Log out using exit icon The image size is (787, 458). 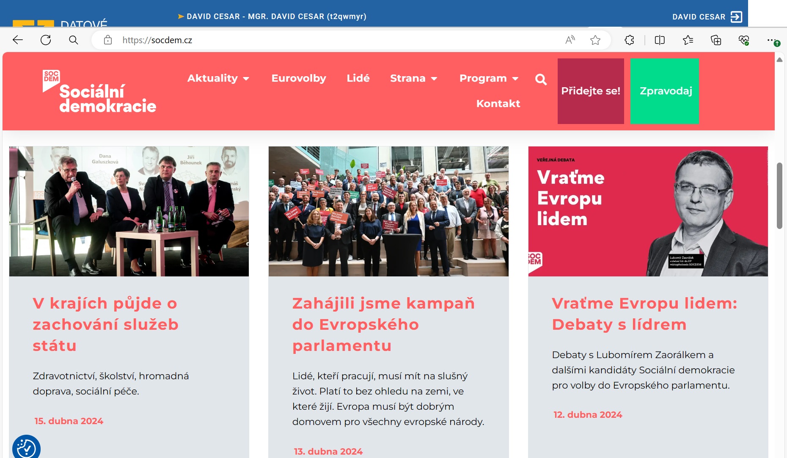click(736, 17)
